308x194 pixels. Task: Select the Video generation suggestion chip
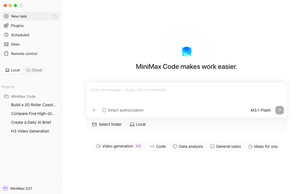pyautogui.click(x=119, y=146)
